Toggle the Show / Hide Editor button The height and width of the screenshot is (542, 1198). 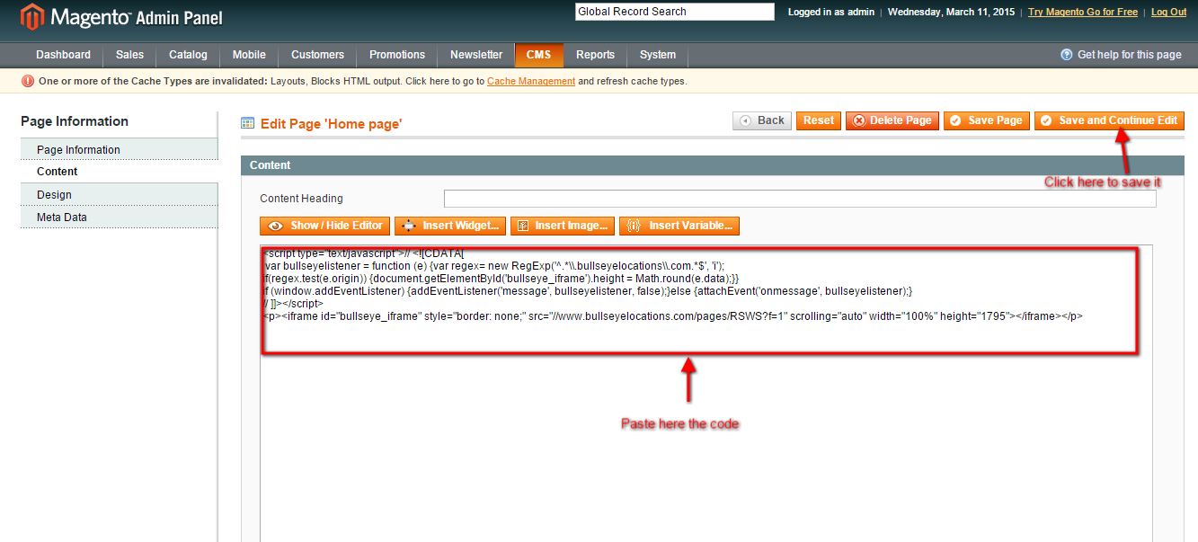[x=325, y=226]
